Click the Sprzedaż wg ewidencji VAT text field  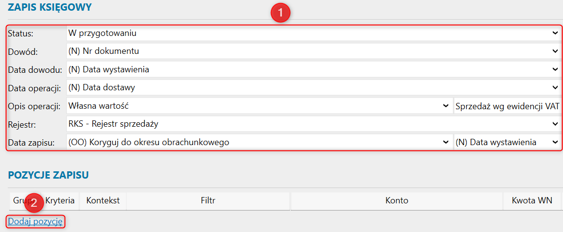tap(507, 106)
